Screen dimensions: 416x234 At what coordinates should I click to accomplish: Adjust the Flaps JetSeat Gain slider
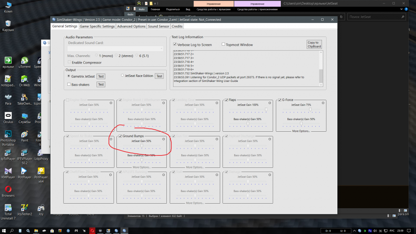point(266,109)
